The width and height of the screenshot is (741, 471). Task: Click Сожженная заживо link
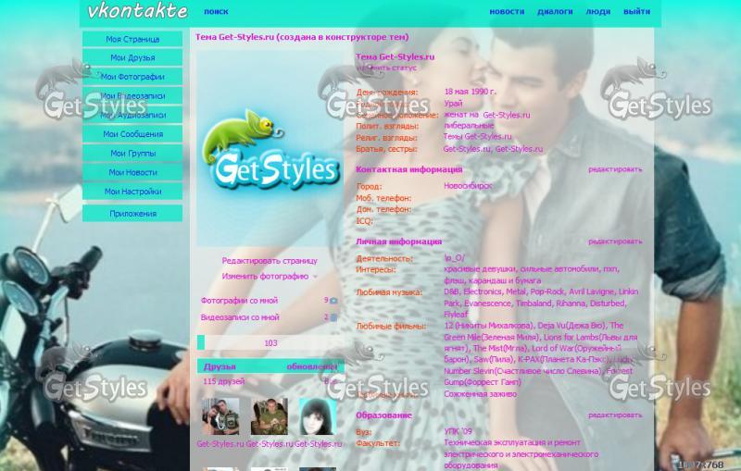(480, 393)
